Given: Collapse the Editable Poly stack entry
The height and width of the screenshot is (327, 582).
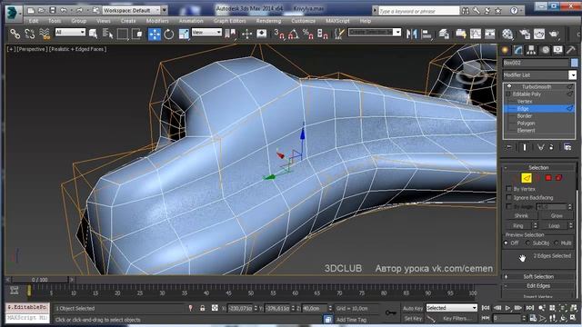Looking at the screenshot, I should (x=508, y=94).
